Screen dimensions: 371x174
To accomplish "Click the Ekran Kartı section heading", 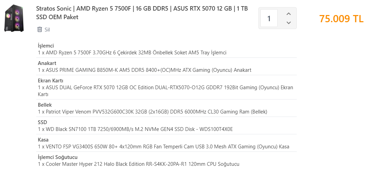I will coord(51,81).
